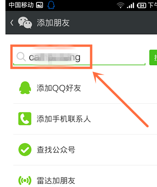This screenshot has height=187, width=157.
Task: Click the 中国移动 carrier label
Action: point(21,5)
